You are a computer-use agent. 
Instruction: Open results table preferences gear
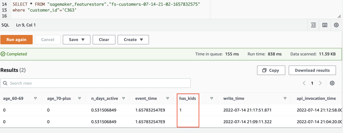[332, 83]
